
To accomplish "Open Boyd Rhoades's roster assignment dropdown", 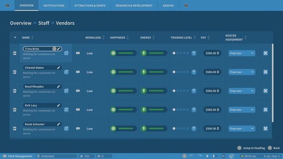I will click(242, 91).
